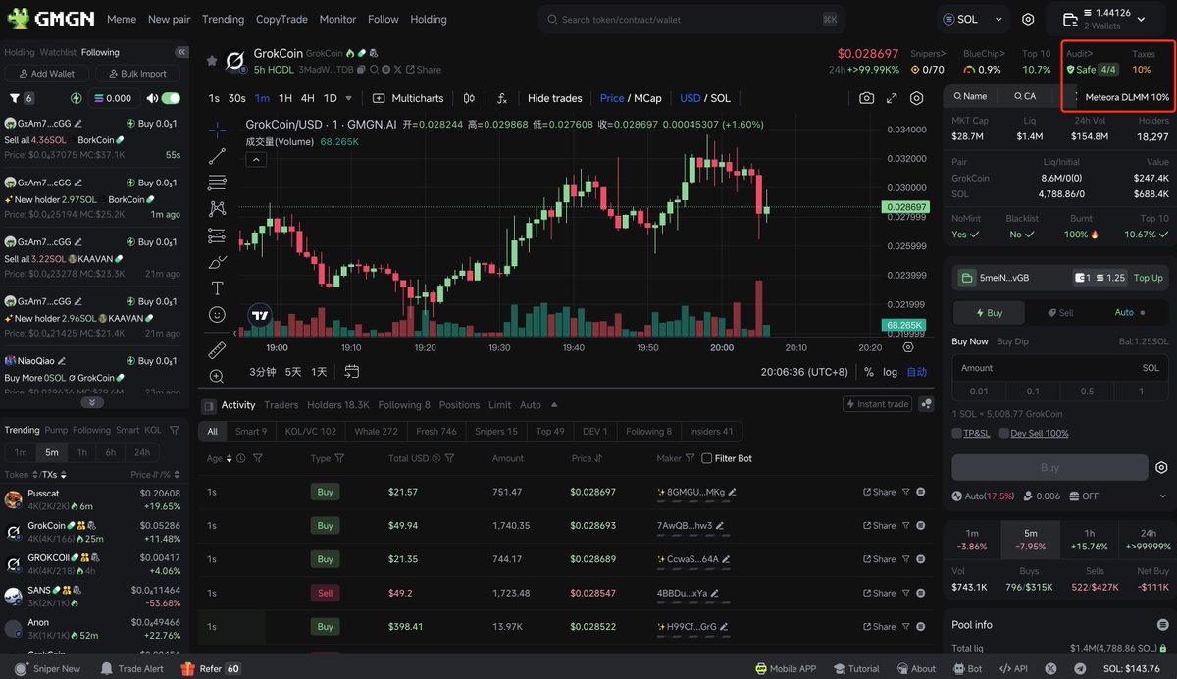
Task: Select the Whale 272 filter tab
Action: [377, 431]
